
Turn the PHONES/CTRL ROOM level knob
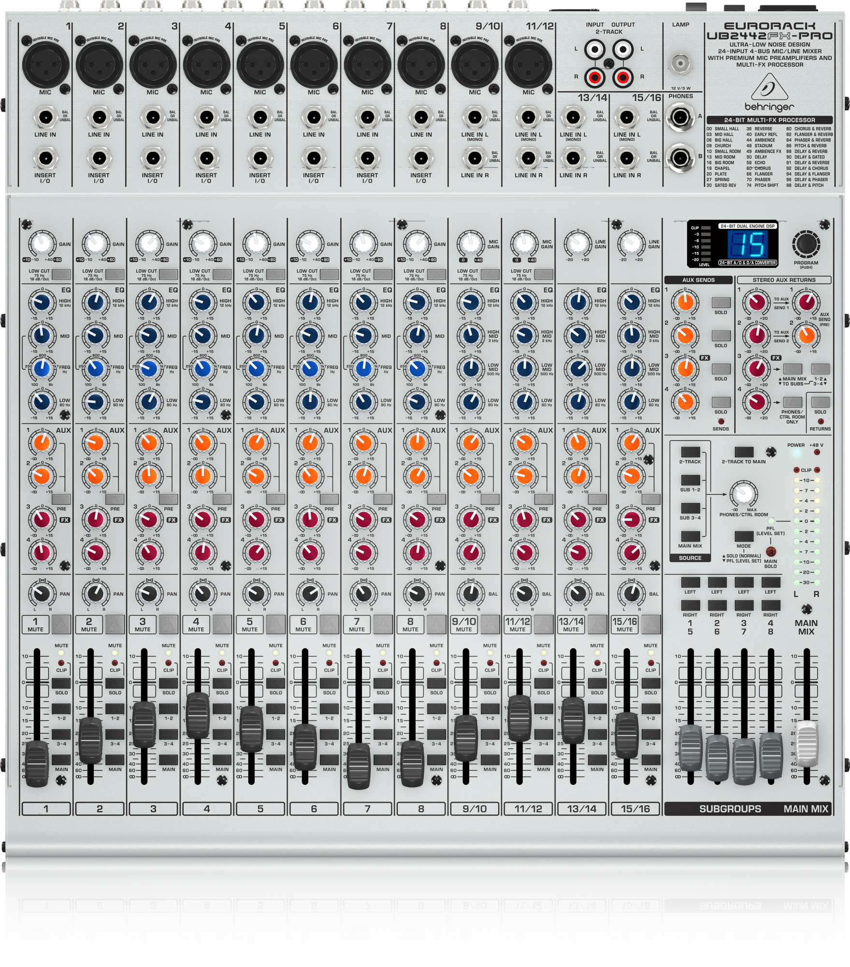[745, 492]
